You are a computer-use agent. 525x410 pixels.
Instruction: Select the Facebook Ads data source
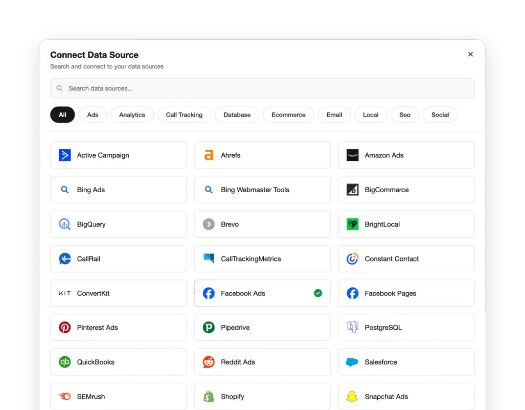point(262,293)
